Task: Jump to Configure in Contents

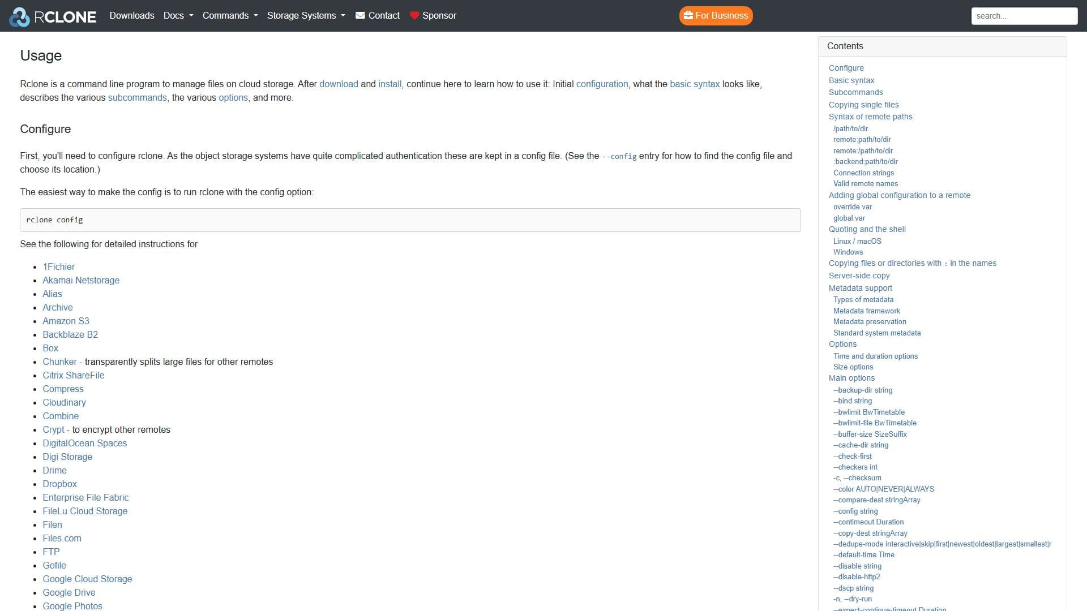Action: click(x=846, y=68)
